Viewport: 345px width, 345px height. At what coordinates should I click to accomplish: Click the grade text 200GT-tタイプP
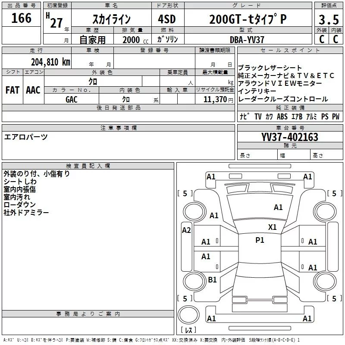point(247,19)
